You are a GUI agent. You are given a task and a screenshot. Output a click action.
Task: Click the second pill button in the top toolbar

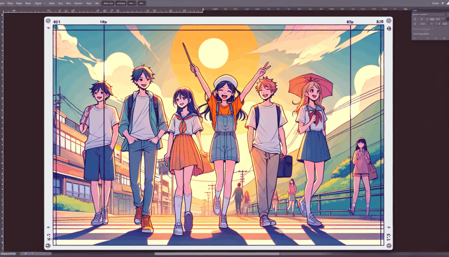click(120, 3)
